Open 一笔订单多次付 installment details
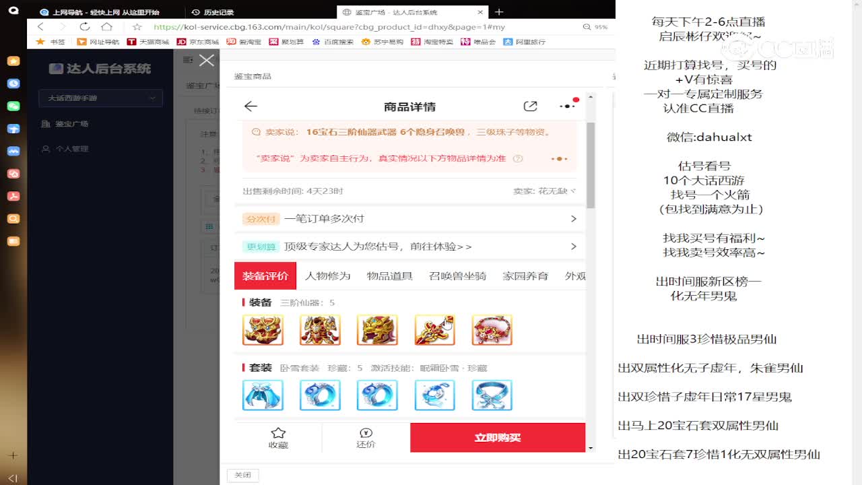Viewport: 862px width, 485px height. pyautogui.click(x=409, y=219)
